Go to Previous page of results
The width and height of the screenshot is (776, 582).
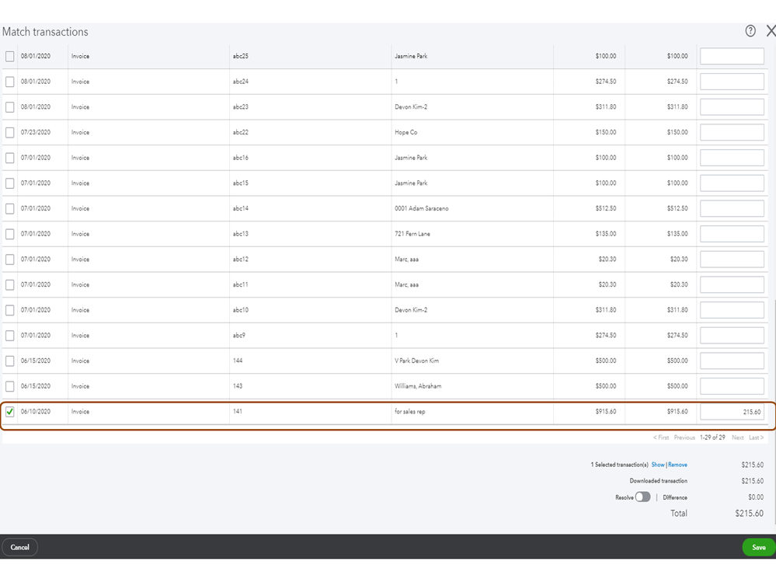[684, 437]
